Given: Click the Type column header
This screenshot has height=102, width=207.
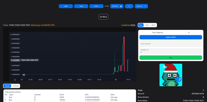Looking at the screenshot, I should [11, 95].
